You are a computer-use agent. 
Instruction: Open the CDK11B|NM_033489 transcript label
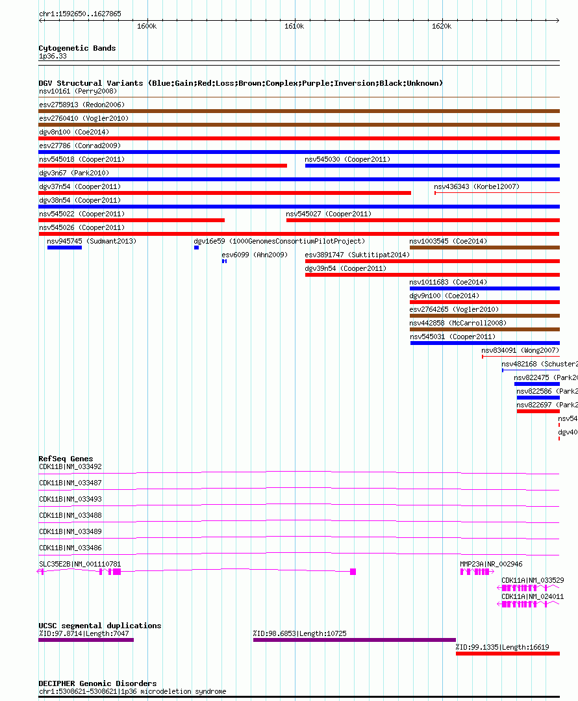point(70,532)
